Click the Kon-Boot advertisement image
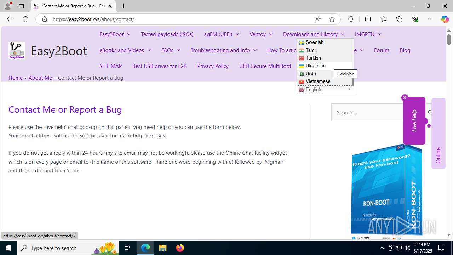453x255 pixels. point(386,191)
